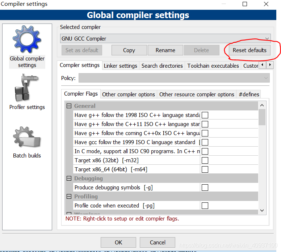Open Global compiler settings gear icon

coord(27,39)
